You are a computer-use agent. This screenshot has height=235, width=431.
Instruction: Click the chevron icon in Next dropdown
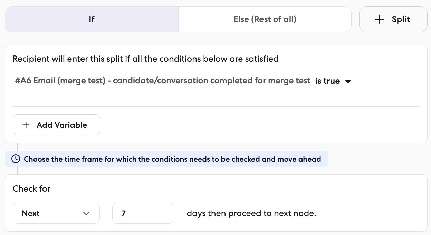(x=86, y=213)
